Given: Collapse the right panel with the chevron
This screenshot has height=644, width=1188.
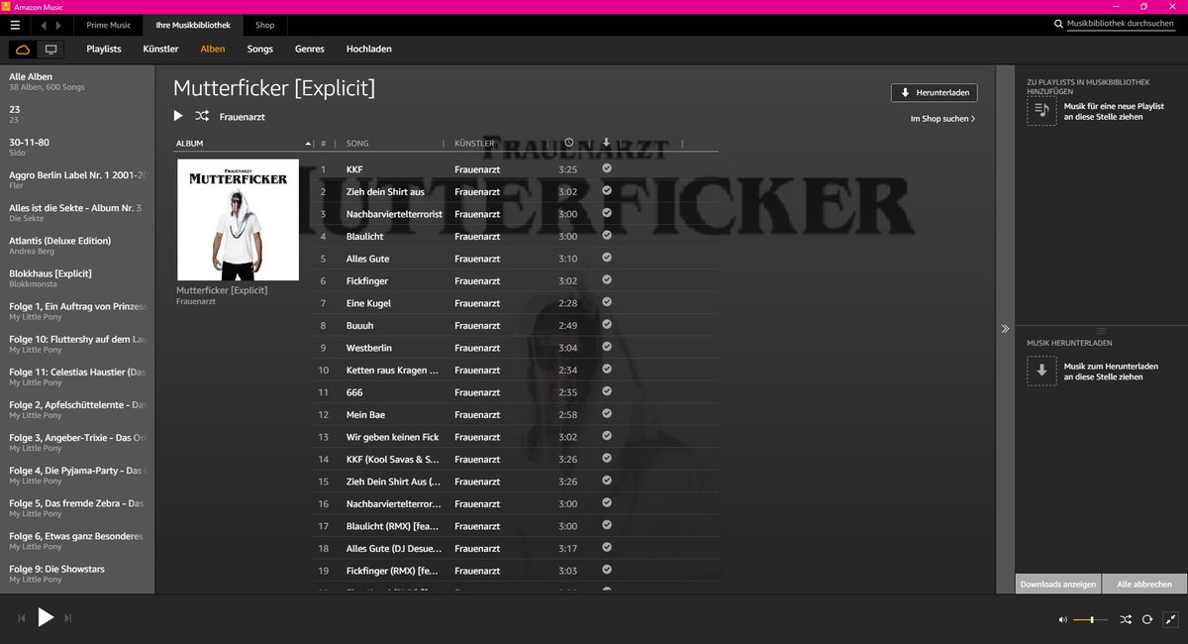Looking at the screenshot, I should pos(1005,328).
